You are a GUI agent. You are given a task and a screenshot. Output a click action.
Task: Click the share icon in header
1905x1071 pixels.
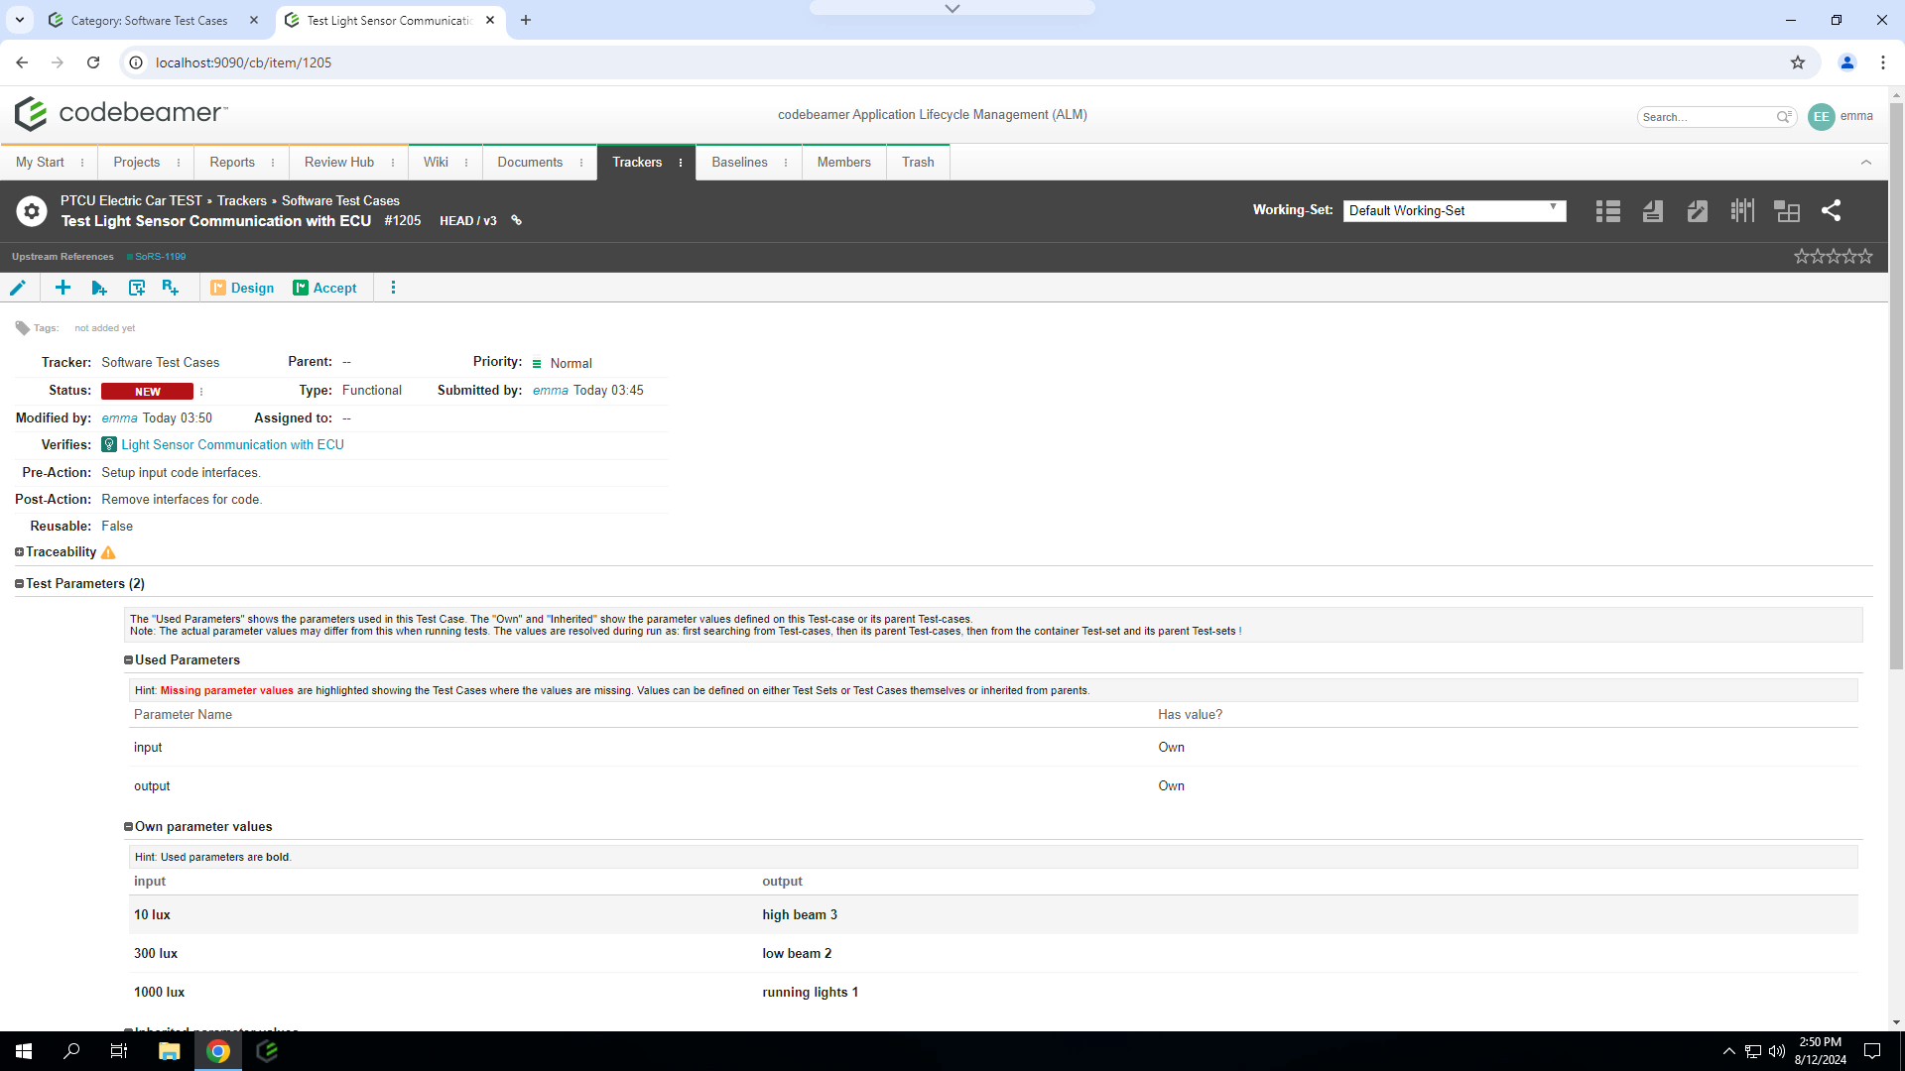pyautogui.click(x=1832, y=211)
